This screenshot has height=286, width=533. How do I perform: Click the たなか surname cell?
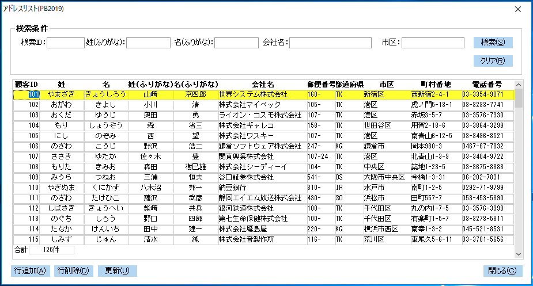click(x=62, y=229)
